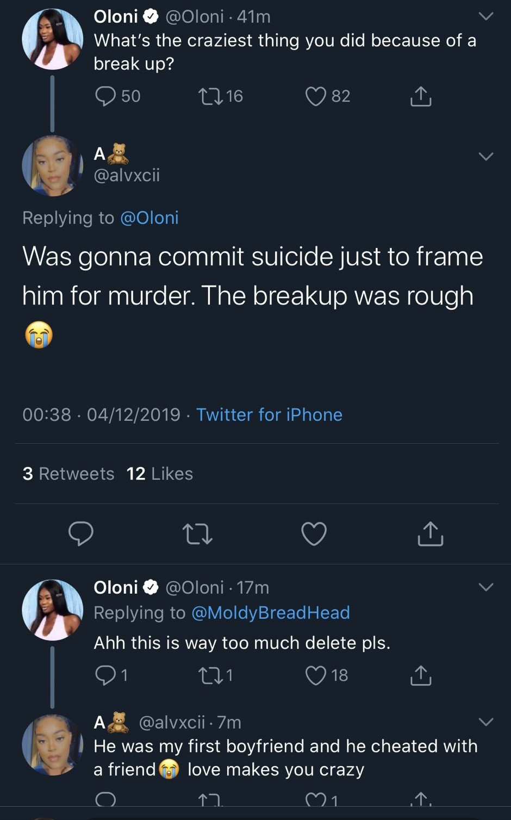Reply to the main @alvxcii tweet
This screenshot has height=820, width=511.
pos(81,533)
